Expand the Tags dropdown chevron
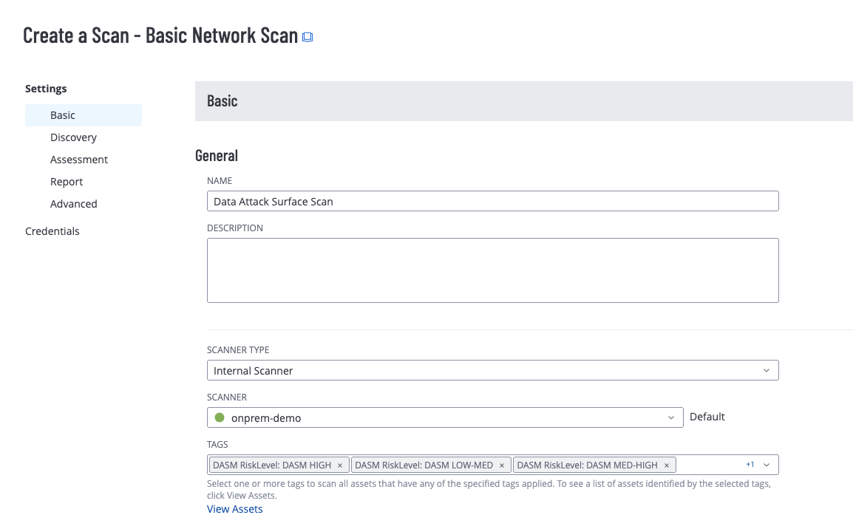This screenshot has height=529, width=853. click(x=767, y=465)
